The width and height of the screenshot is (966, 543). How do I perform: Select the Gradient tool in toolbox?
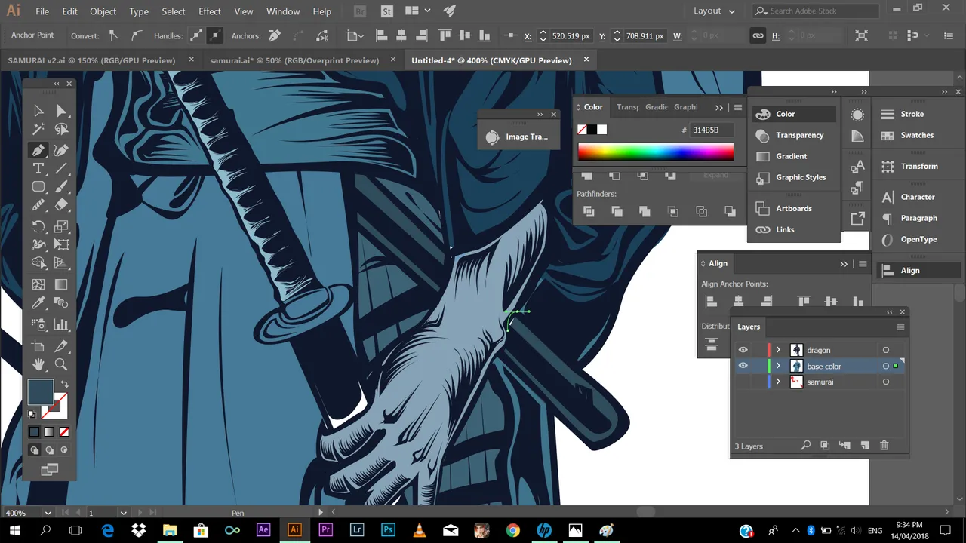(62, 284)
